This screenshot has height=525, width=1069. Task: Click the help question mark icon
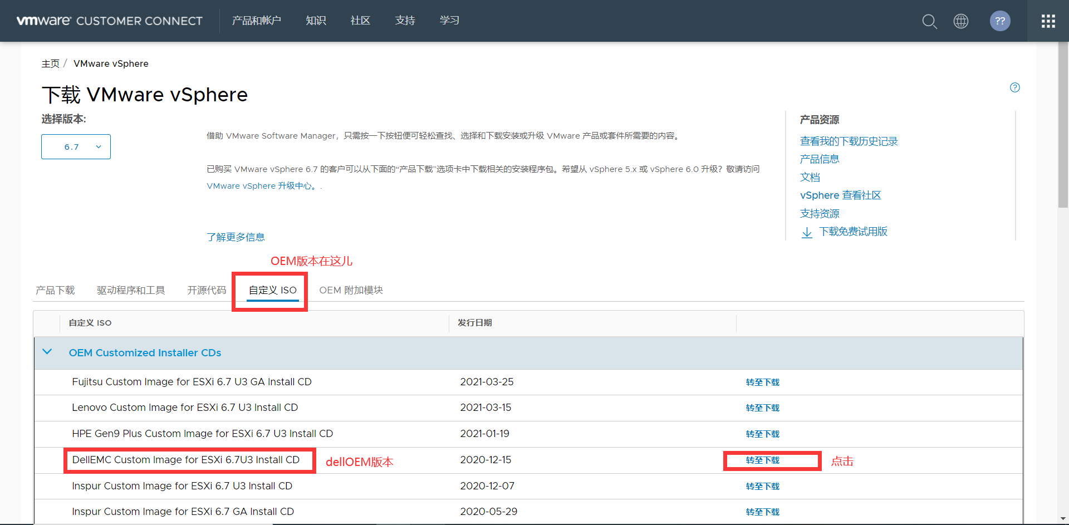1015,87
